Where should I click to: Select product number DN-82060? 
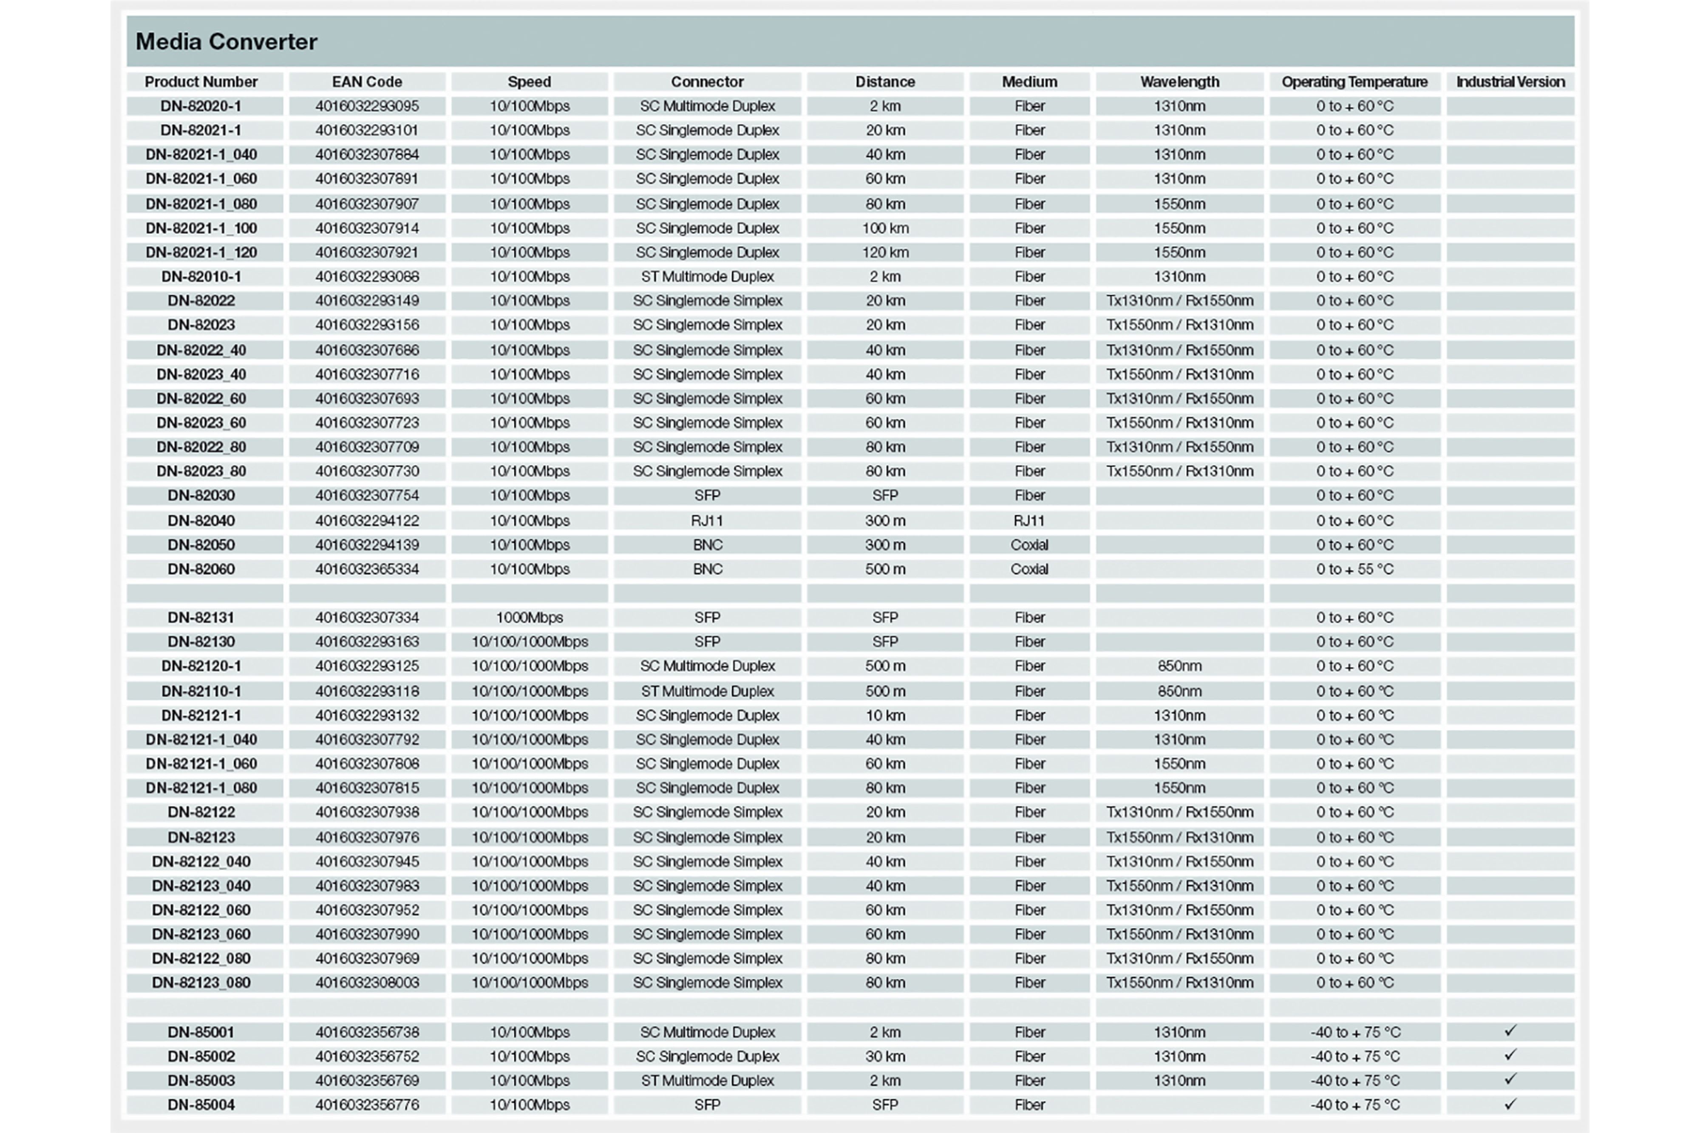click(x=201, y=569)
